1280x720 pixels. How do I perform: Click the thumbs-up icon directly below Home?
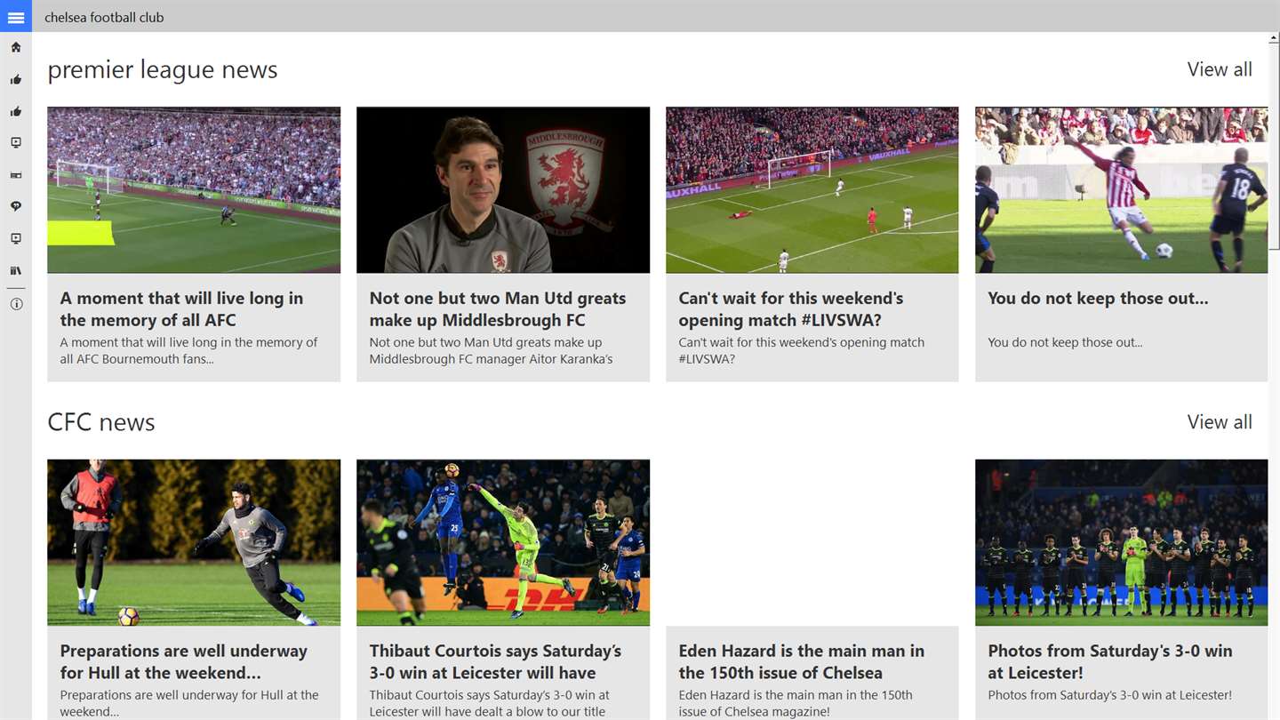[x=16, y=80]
